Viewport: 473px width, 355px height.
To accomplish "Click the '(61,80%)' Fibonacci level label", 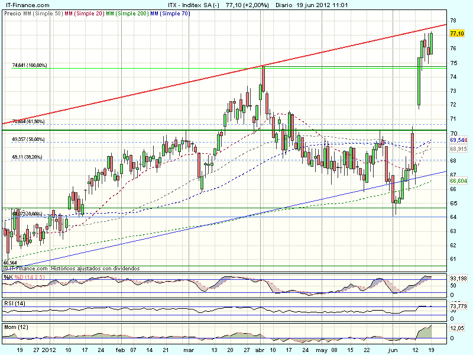I will (35, 121).
